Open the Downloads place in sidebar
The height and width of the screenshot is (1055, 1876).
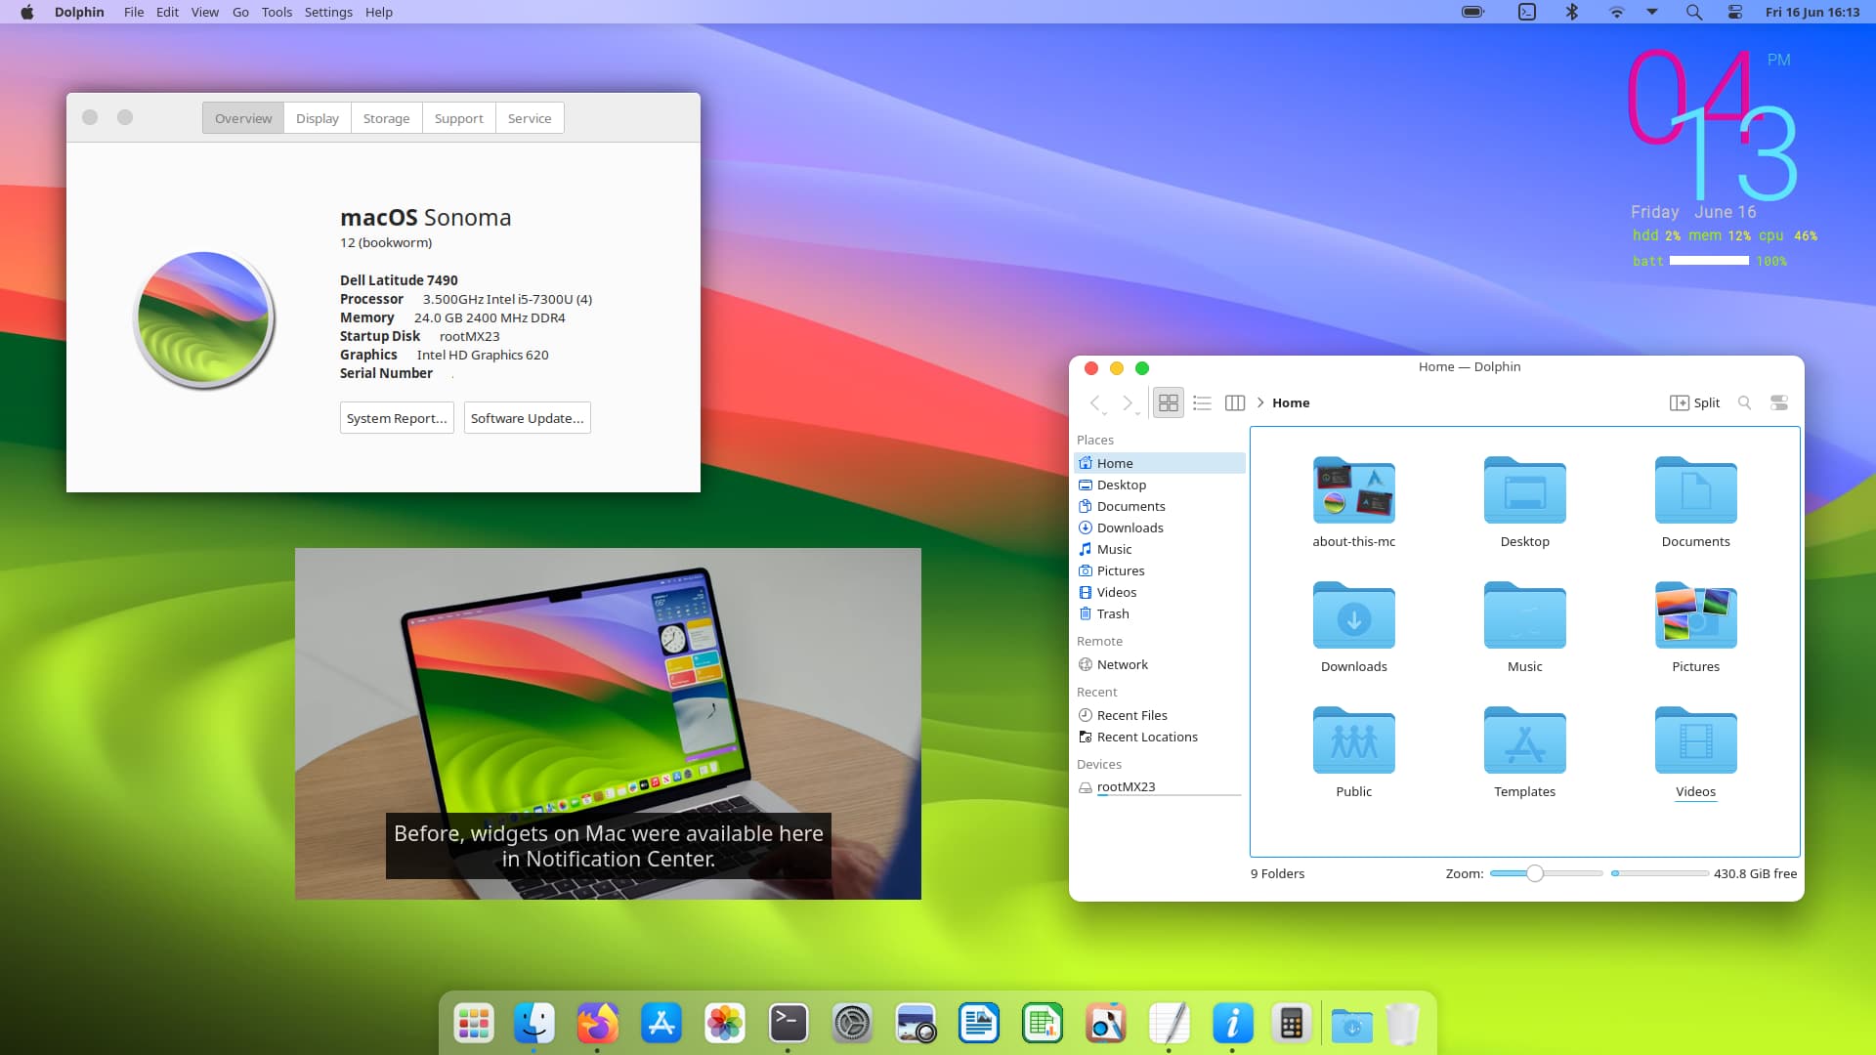[x=1130, y=527]
